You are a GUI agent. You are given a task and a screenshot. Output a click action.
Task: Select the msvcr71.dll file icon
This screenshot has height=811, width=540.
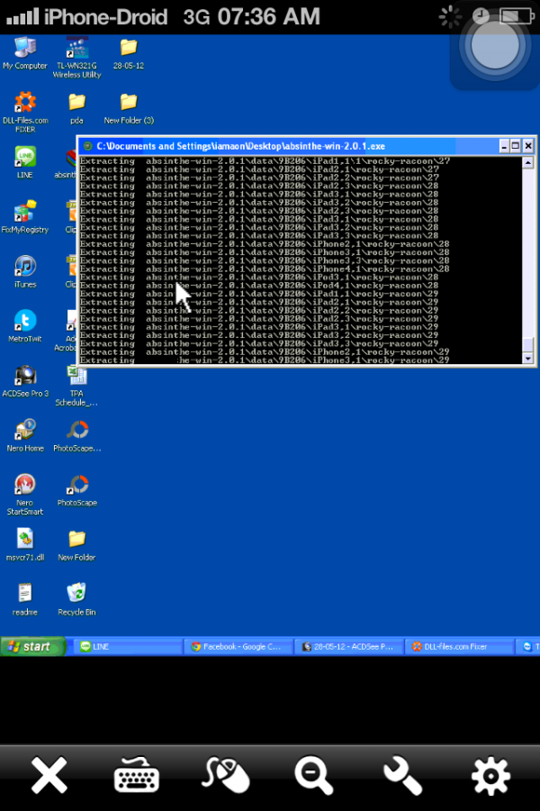tap(25, 544)
